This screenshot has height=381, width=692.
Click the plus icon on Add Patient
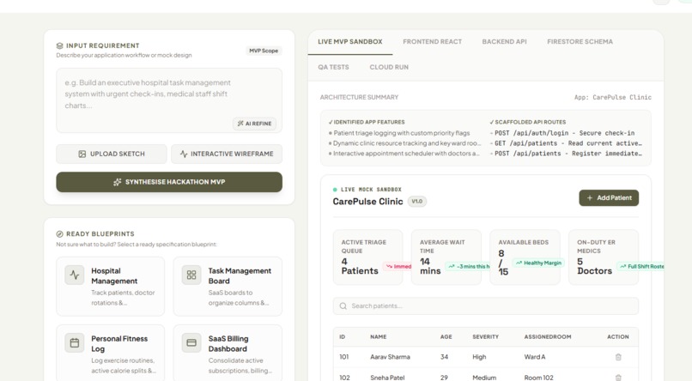click(590, 198)
